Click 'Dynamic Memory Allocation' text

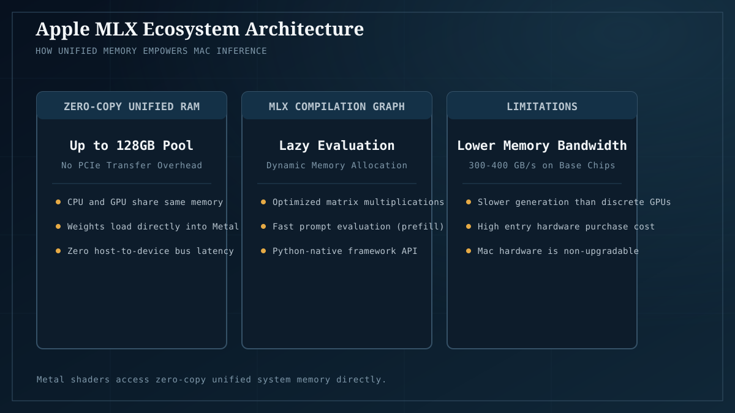(x=337, y=165)
